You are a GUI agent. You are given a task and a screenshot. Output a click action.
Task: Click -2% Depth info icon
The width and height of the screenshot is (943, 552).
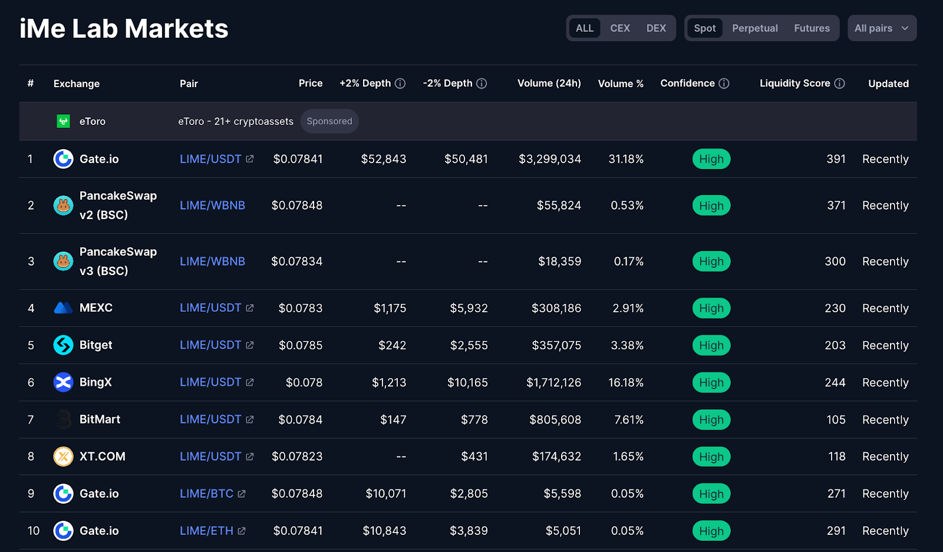tap(482, 84)
